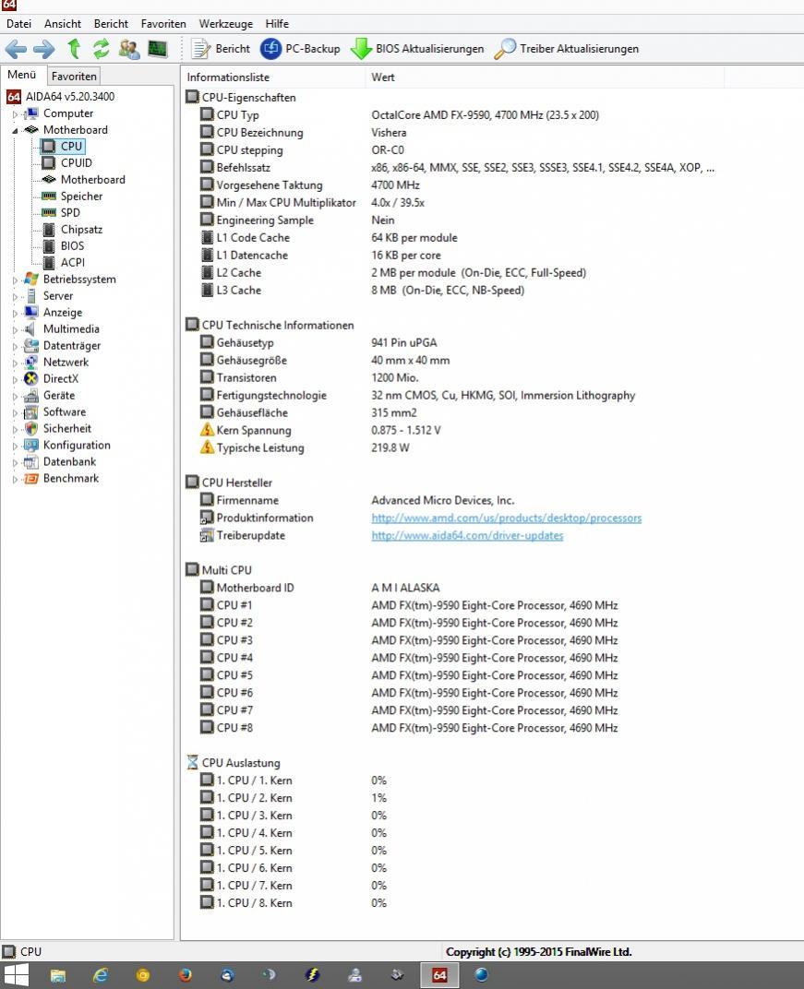Expand the Betriebssystem tree node
Screen dimensions: 804x989
(x=15, y=280)
